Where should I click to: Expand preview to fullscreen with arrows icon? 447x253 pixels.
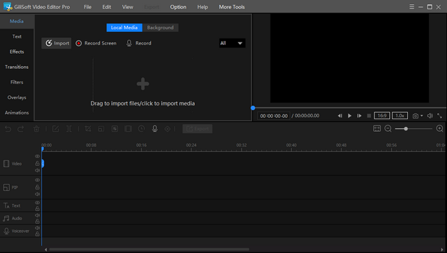[439, 116]
